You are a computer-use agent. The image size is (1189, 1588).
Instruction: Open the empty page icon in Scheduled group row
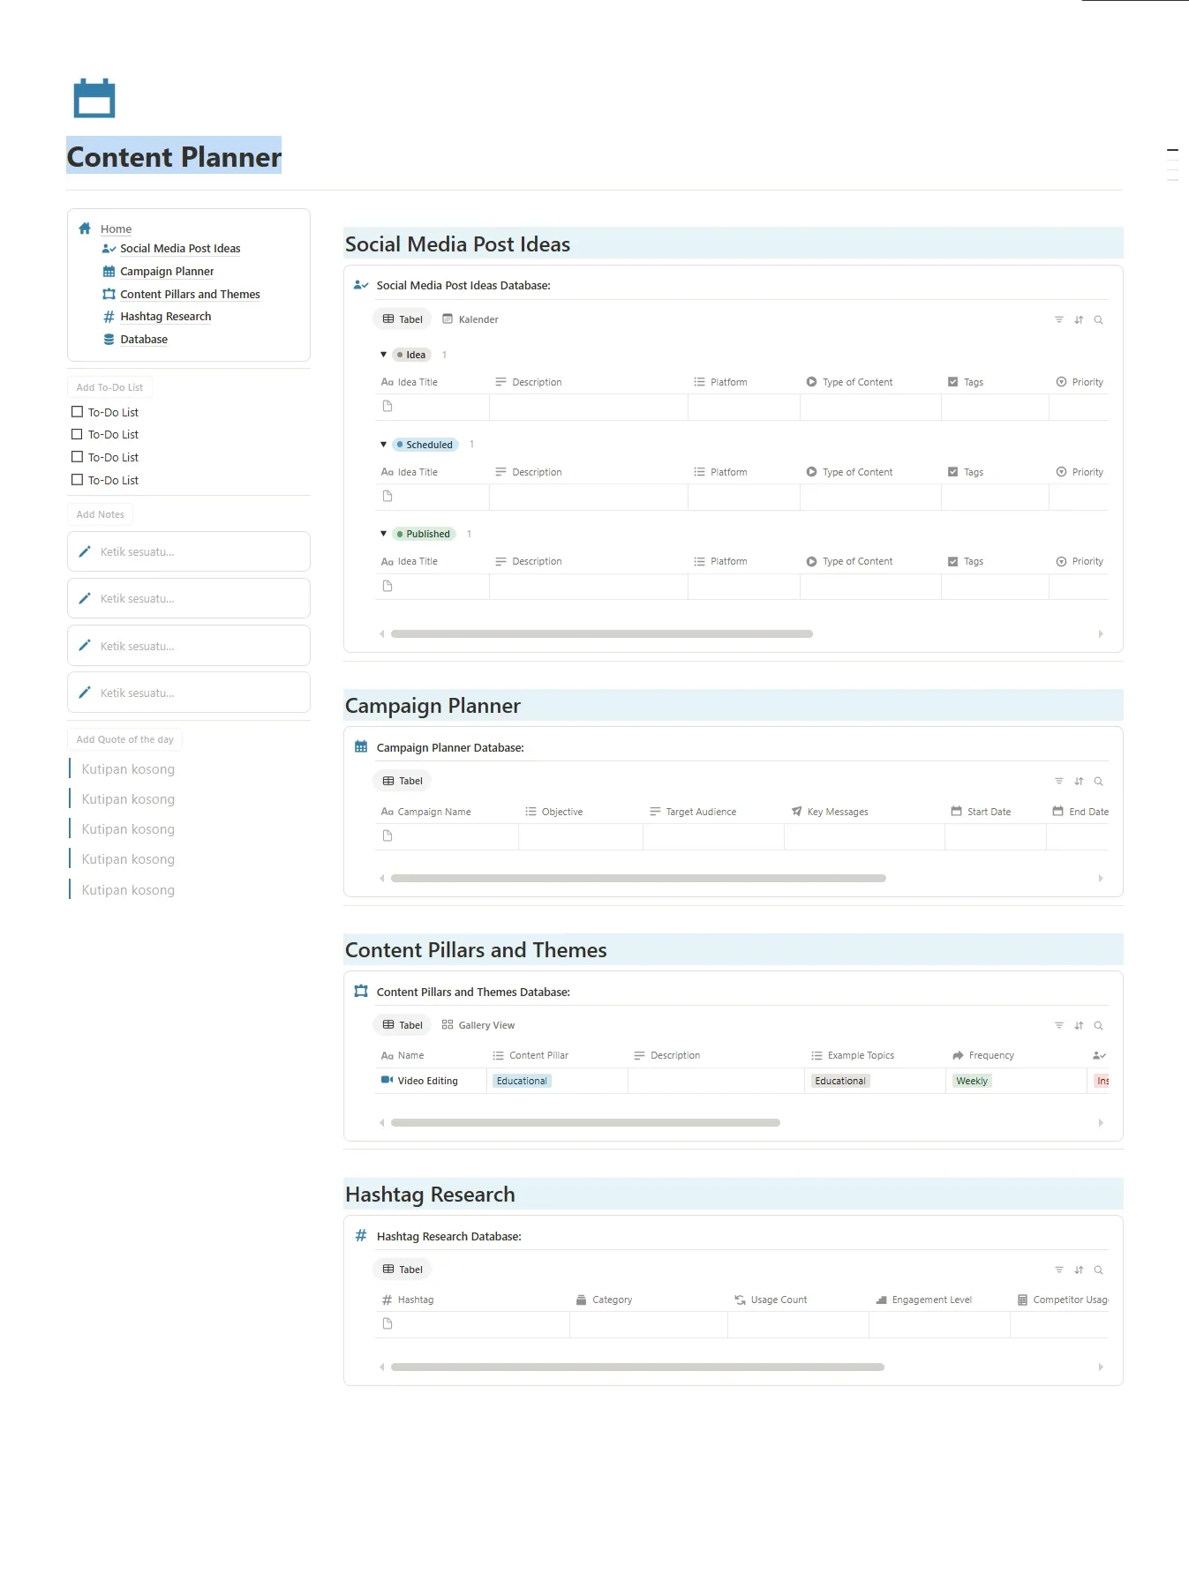pos(388,496)
